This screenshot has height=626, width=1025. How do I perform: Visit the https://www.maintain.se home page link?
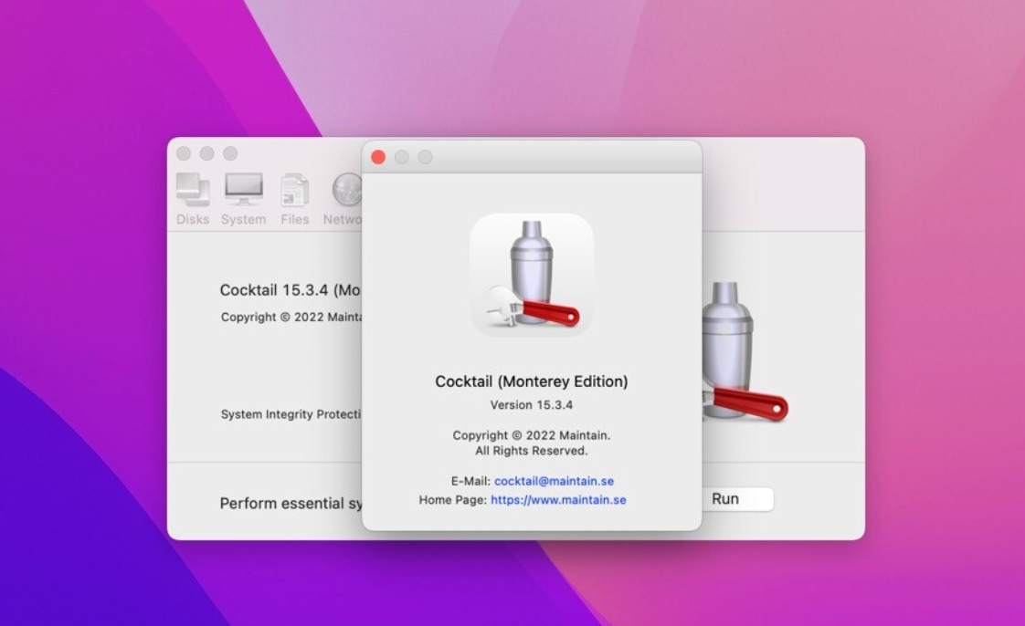point(558,500)
